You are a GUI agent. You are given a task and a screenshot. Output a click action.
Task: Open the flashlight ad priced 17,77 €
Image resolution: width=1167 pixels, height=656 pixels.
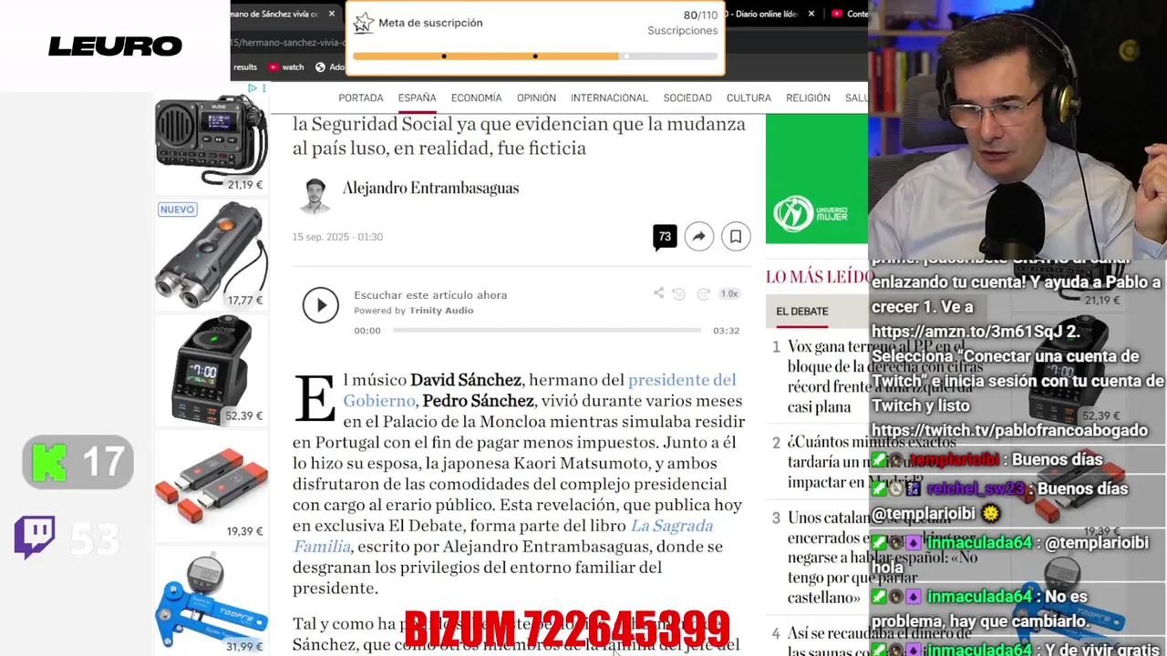[x=212, y=254]
